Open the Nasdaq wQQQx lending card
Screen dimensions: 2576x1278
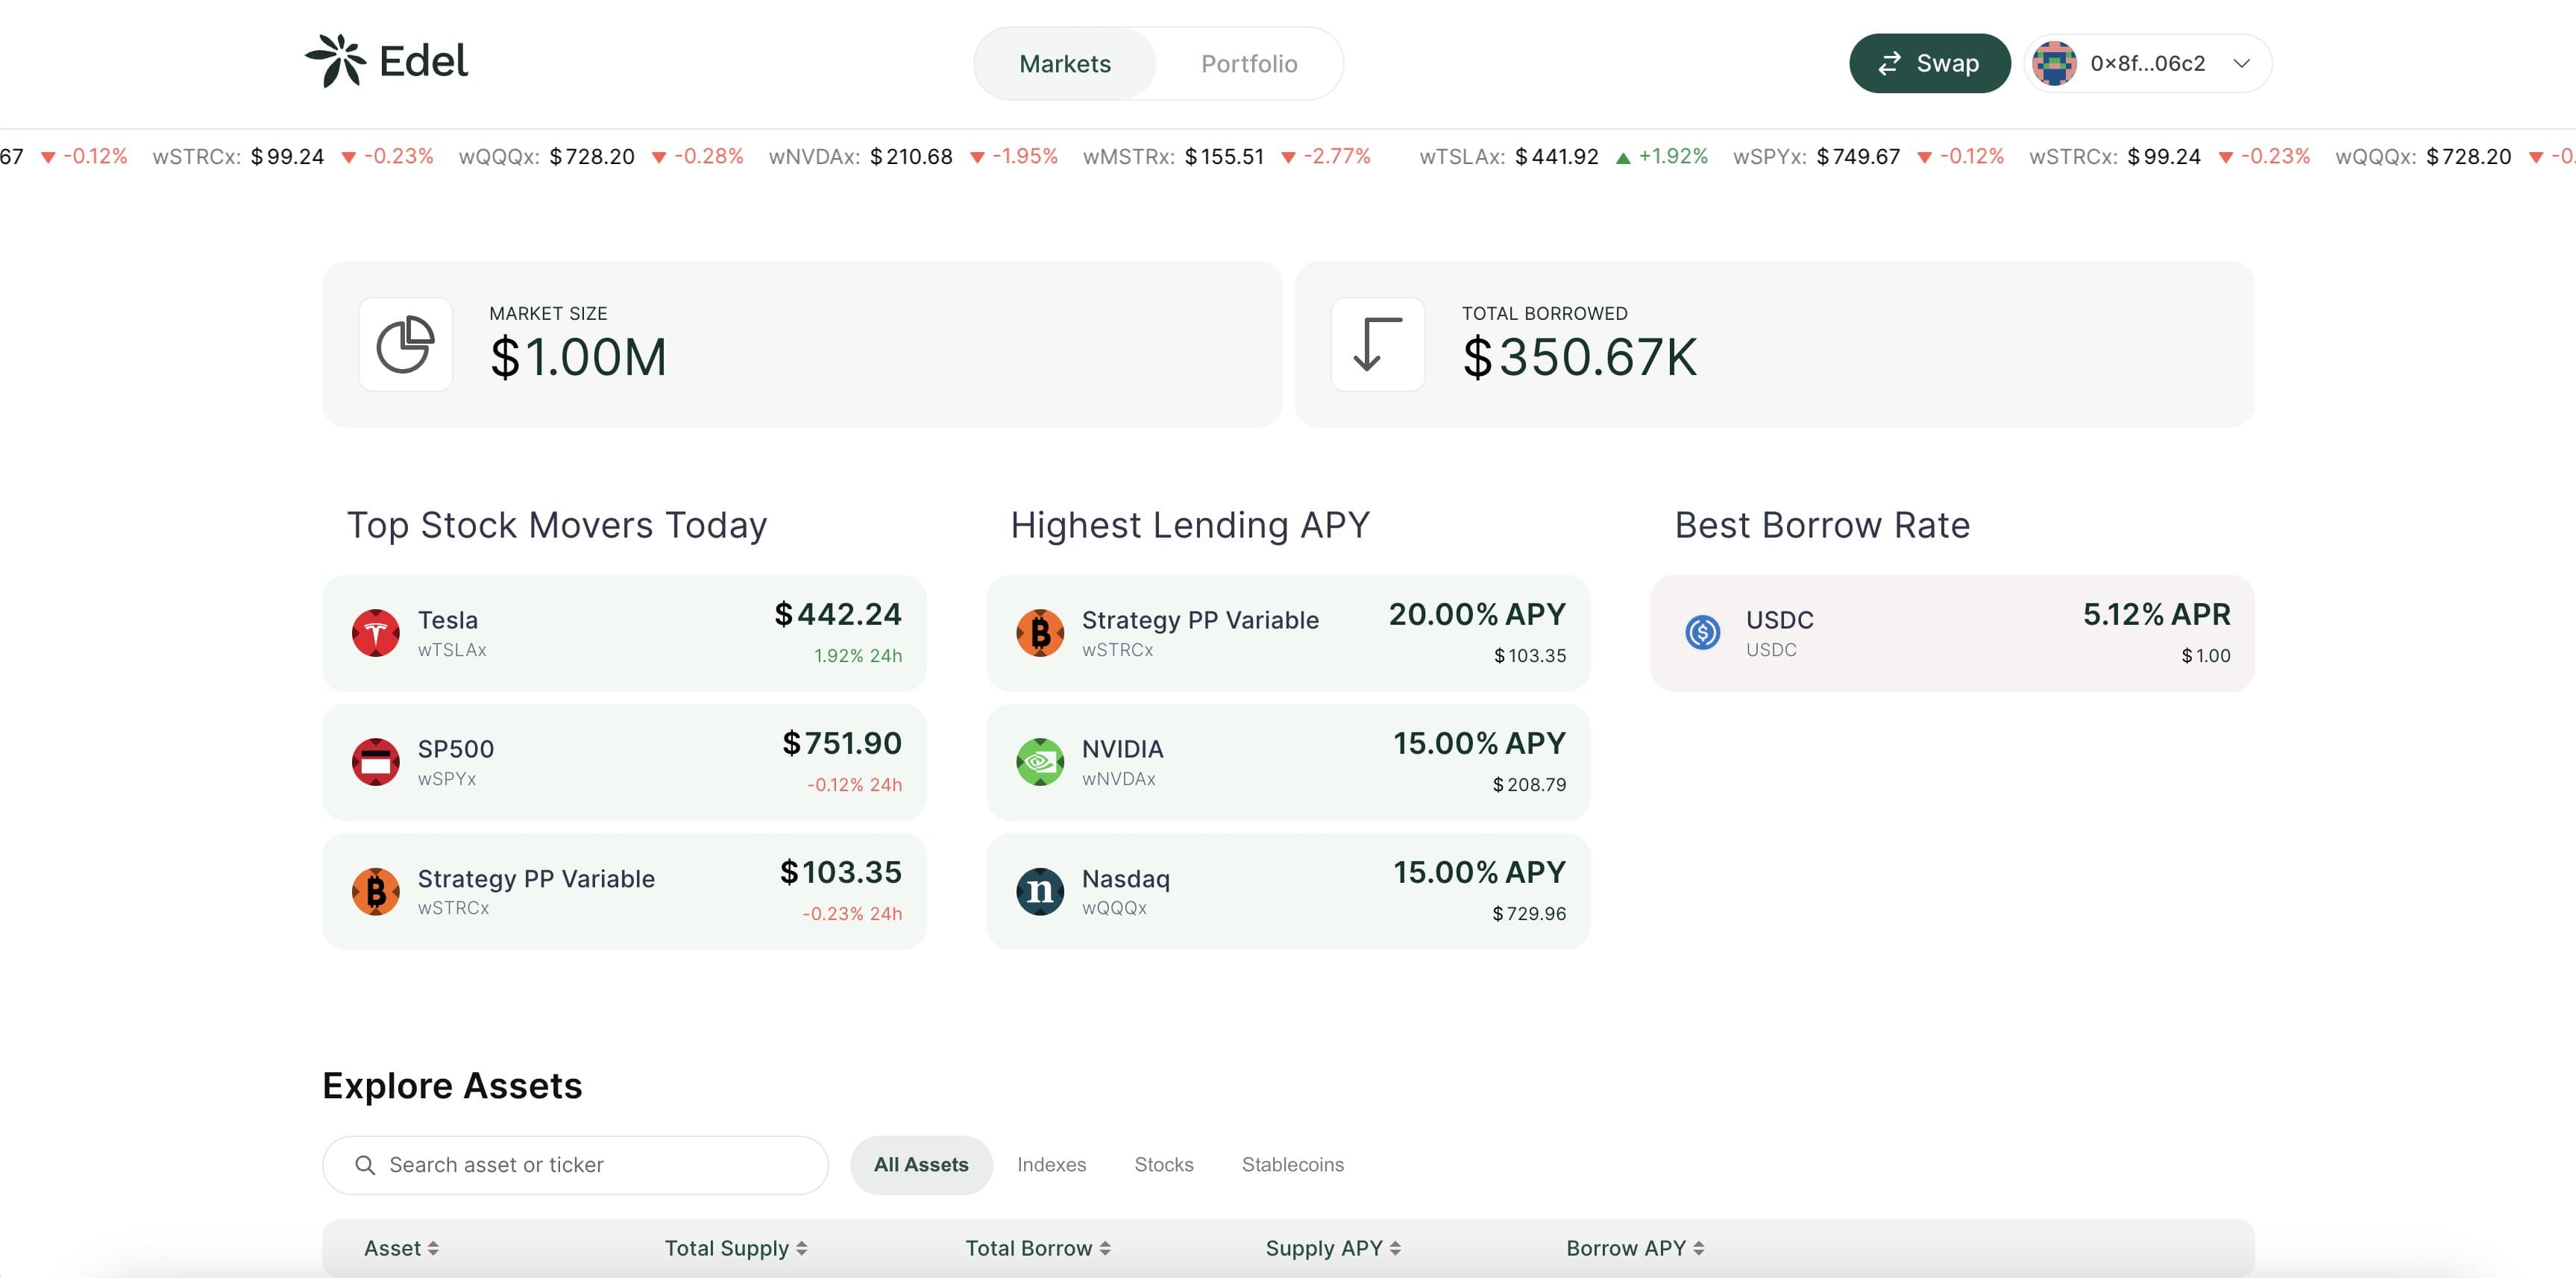point(1288,891)
